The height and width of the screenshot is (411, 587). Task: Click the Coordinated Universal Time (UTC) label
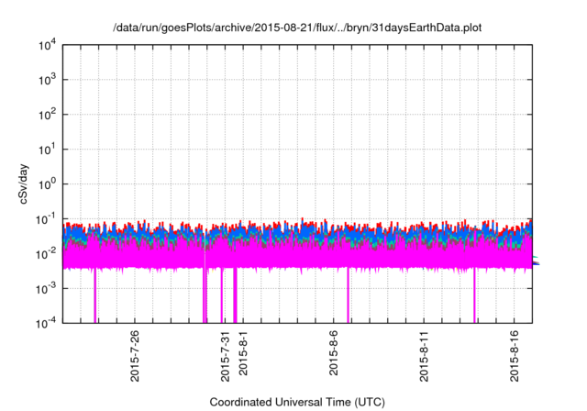coord(297,402)
